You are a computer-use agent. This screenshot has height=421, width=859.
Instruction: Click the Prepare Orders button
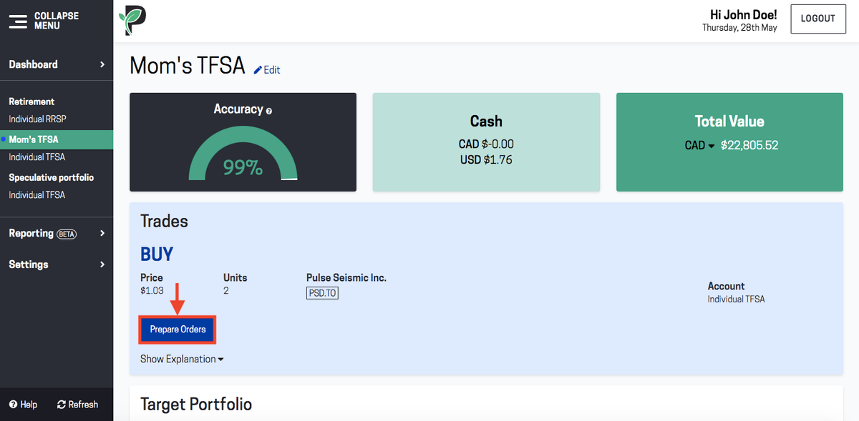click(178, 330)
